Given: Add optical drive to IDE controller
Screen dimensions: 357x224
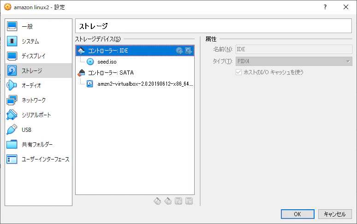Looking at the screenshot, I should pyautogui.click(x=179, y=51).
